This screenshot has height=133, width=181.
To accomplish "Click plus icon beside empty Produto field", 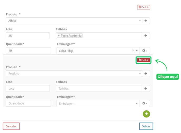I will coord(146,74).
